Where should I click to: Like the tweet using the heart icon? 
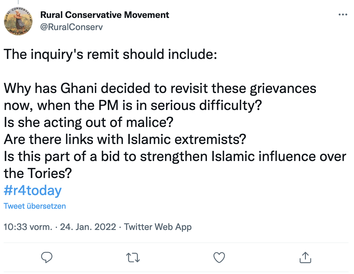pos(219,257)
